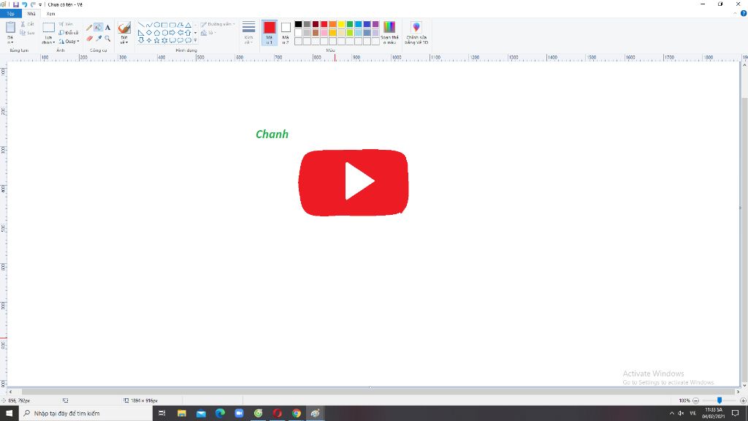Click the Sao (Copy) button
Viewport: 748px width, 421px height.
(27, 32)
